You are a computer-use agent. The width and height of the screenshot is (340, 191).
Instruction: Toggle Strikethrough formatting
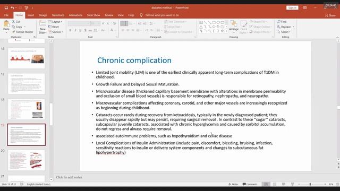90,30
